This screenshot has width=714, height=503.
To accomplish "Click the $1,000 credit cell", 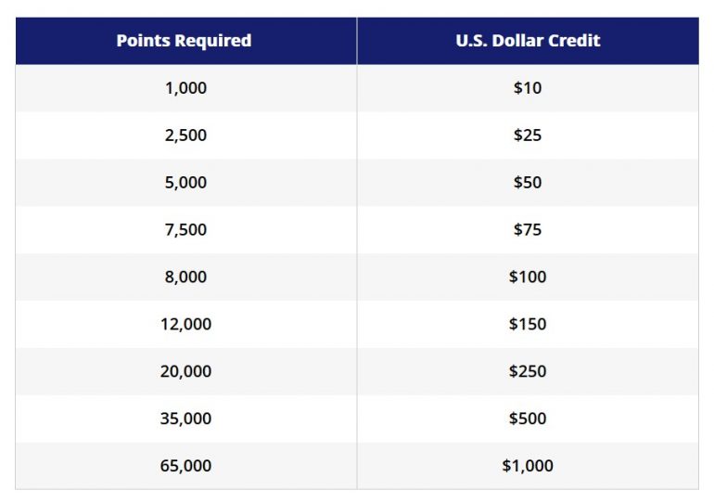I will pos(528,466).
